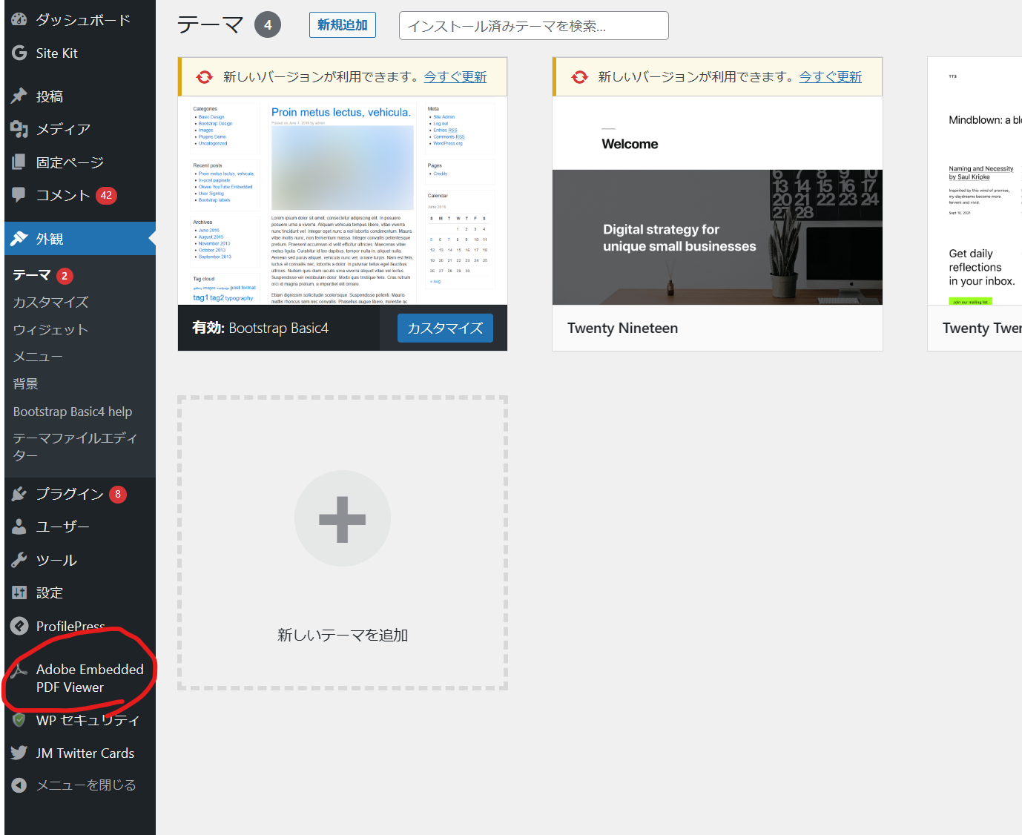
Task: Open the カスタマイズ menu item
Action: [x=49, y=302]
